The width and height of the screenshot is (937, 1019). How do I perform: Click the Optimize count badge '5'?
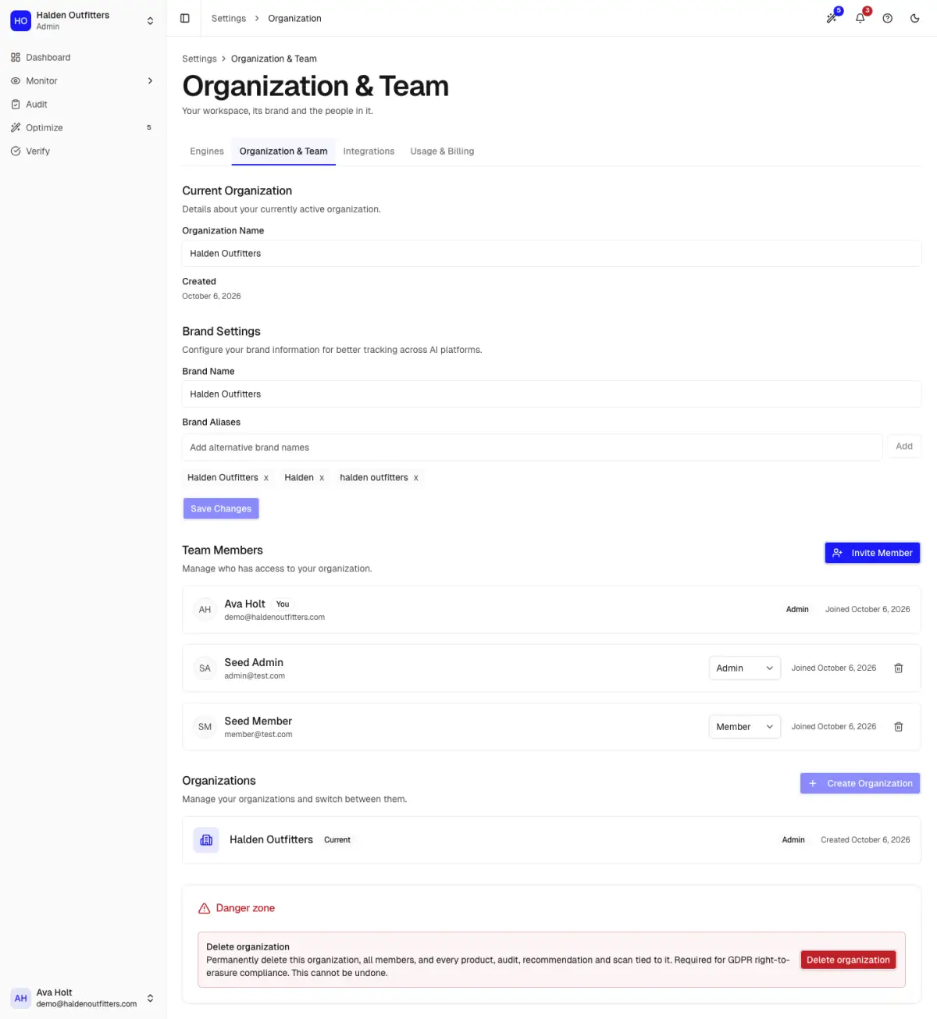coord(149,127)
